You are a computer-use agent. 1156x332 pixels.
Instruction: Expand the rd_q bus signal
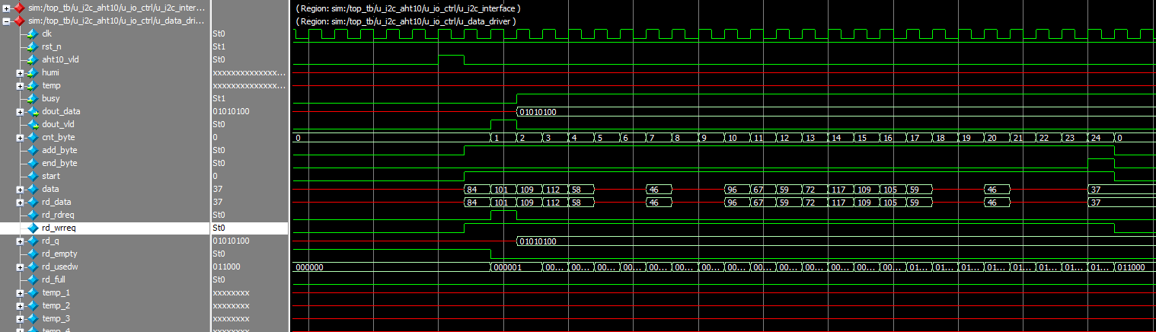[x=20, y=241]
